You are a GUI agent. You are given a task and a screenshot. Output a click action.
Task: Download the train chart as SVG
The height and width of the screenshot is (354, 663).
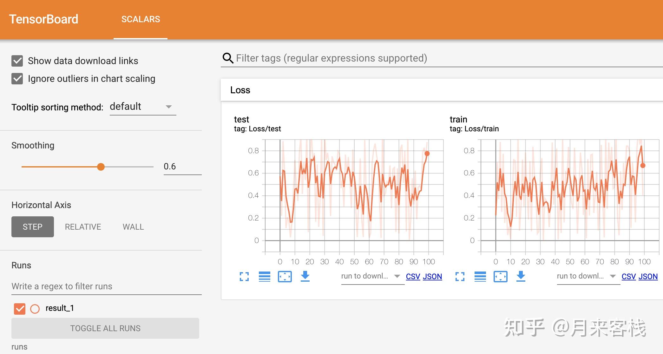click(521, 276)
